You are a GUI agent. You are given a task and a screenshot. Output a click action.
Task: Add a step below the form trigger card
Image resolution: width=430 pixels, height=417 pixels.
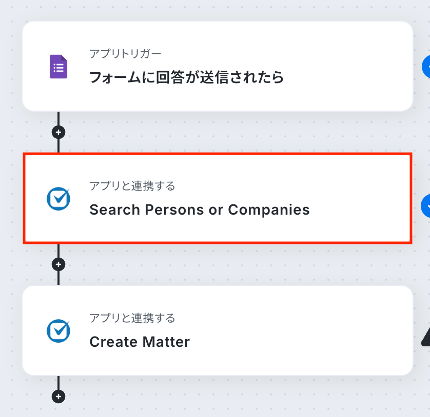pyautogui.click(x=58, y=132)
